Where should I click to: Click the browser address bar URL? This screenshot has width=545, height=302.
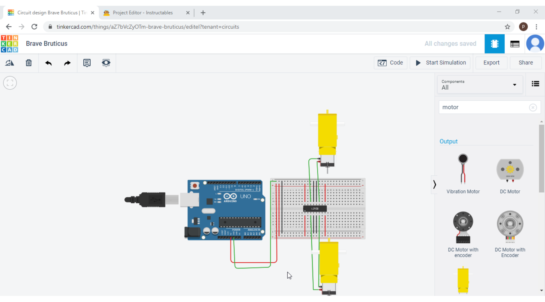(148, 27)
